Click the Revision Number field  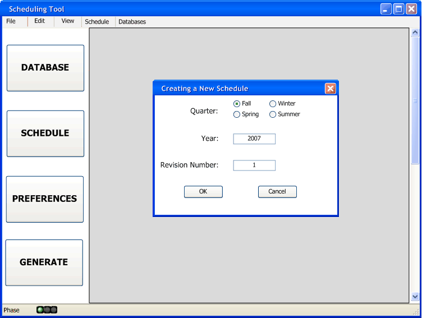pos(254,165)
